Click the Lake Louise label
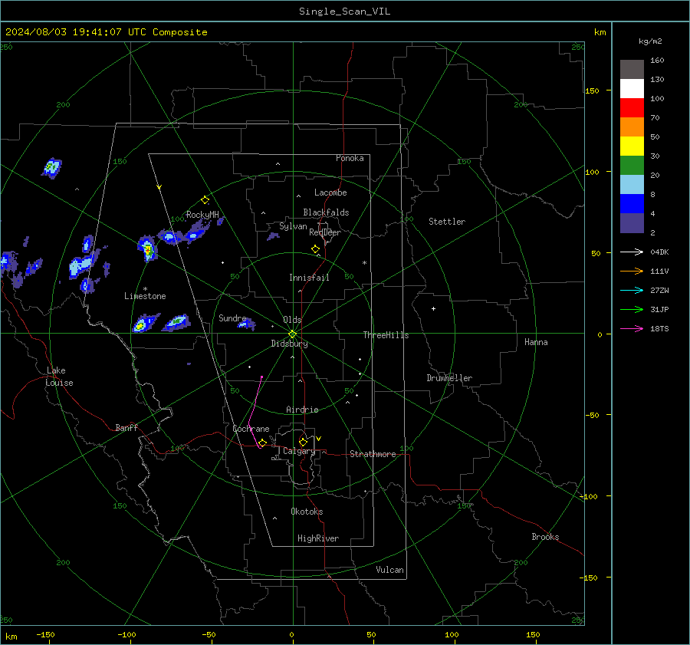The height and width of the screenshot is (645, 690). point(59,377)
